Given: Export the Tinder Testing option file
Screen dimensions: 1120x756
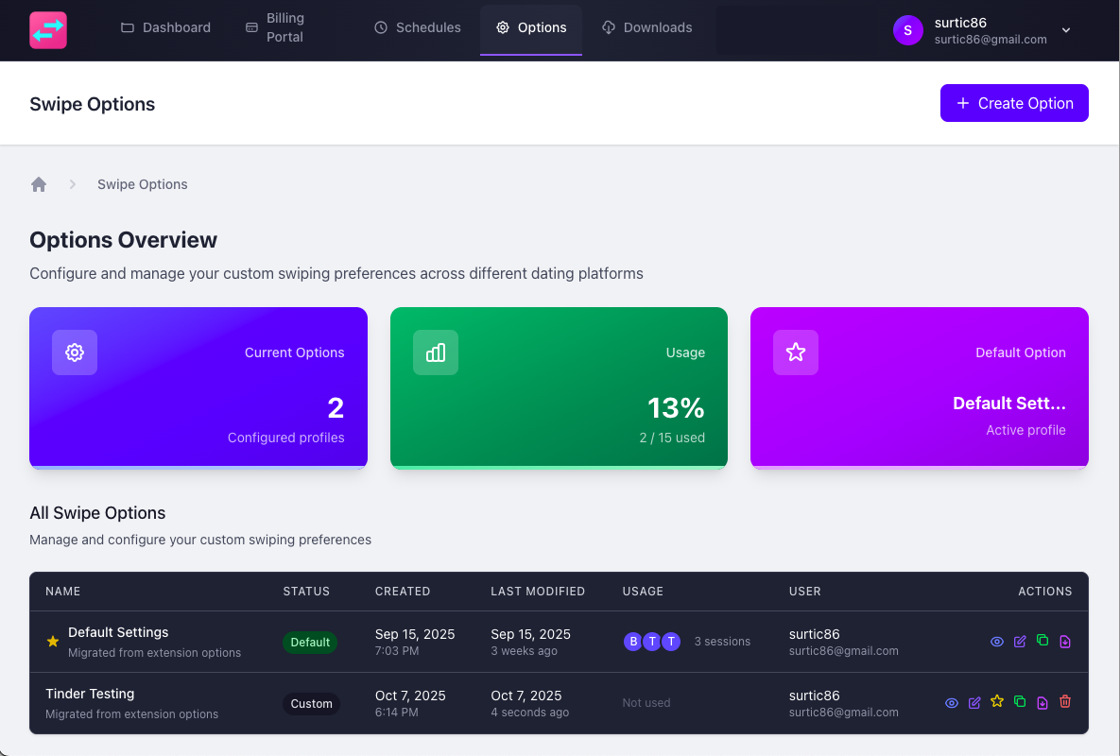Looking at the screenshot, I should tap(1042, 702).
